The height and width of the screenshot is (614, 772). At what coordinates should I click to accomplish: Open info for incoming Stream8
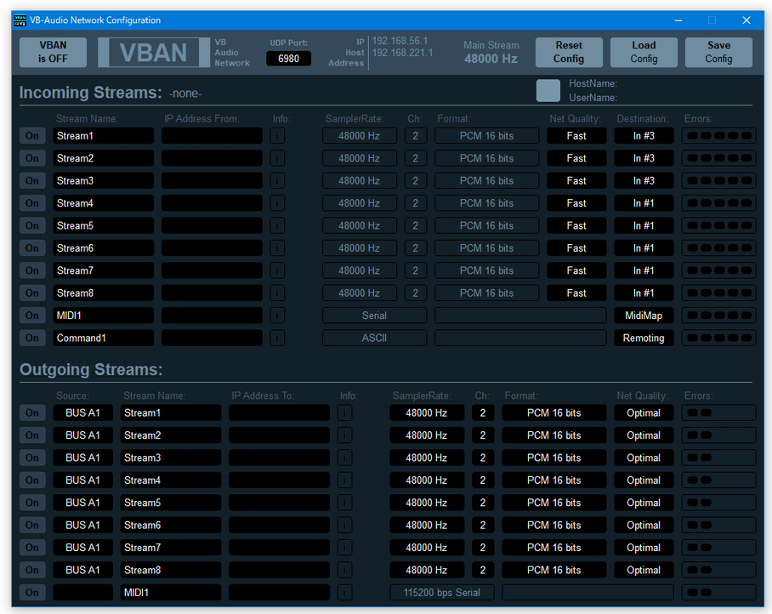pos(277,293)
